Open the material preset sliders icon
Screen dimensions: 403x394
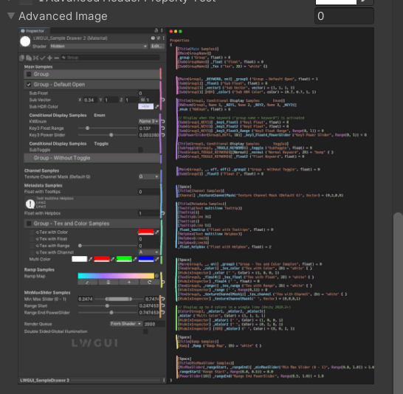(x=158, y=38)
